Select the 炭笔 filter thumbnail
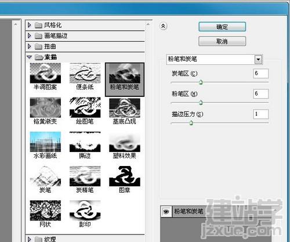 click(45, 176)
